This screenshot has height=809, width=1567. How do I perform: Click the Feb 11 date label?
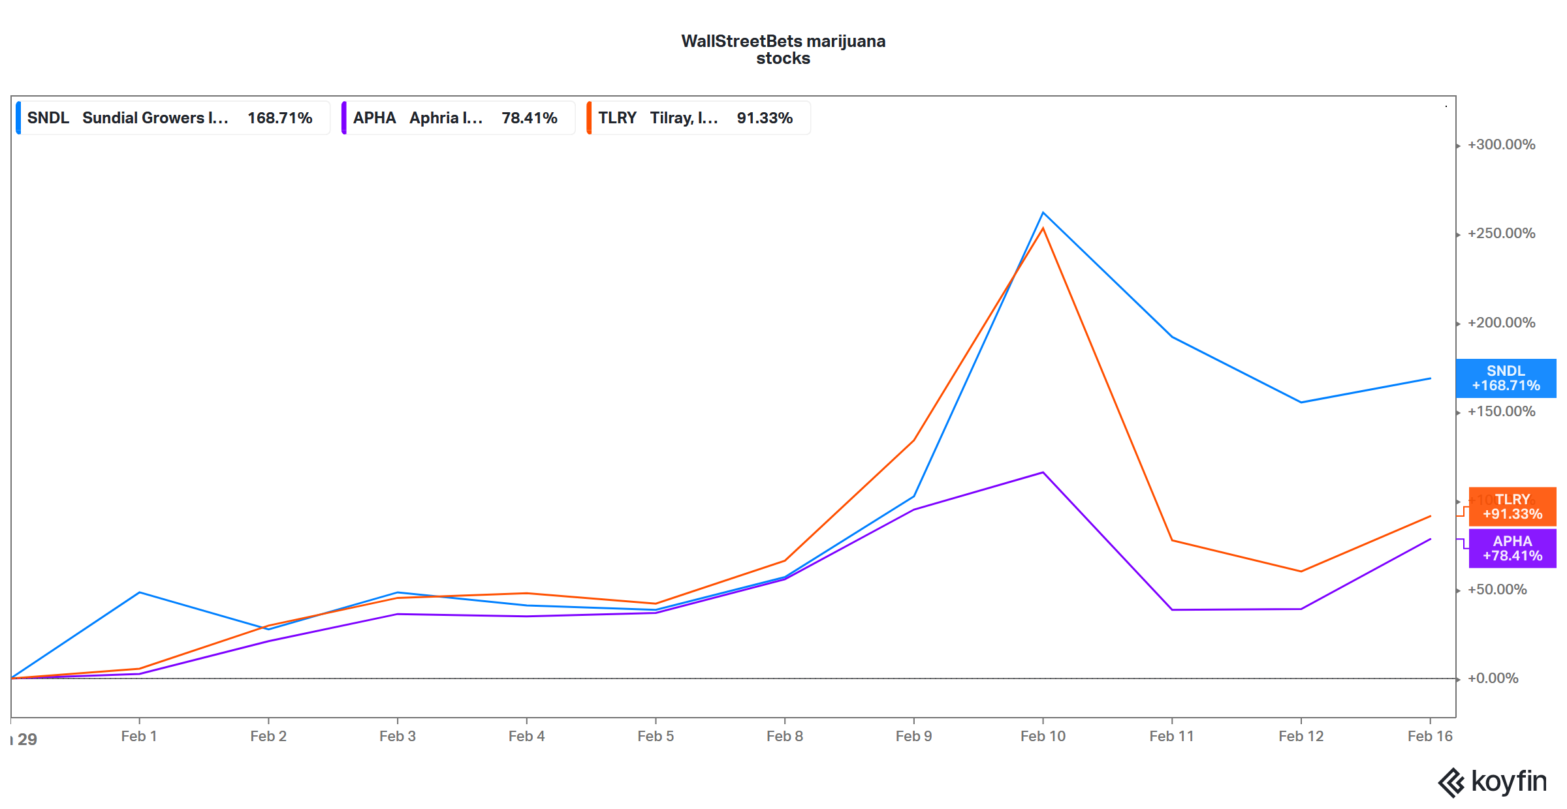(x=1172, y=736)
